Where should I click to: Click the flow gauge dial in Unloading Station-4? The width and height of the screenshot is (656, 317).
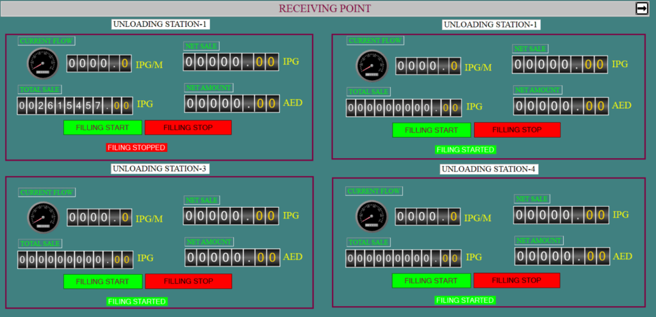(372, 216)
